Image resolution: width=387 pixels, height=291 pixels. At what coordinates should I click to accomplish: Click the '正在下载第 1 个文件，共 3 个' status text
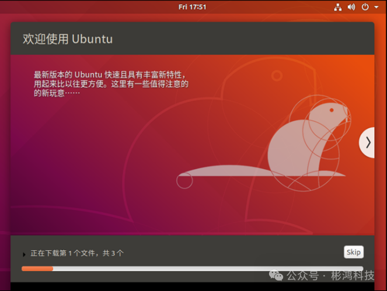point(77,253)
